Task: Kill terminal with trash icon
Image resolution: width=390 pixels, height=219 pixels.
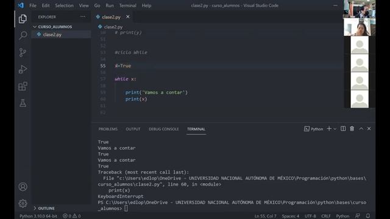Action: [352, 128]
